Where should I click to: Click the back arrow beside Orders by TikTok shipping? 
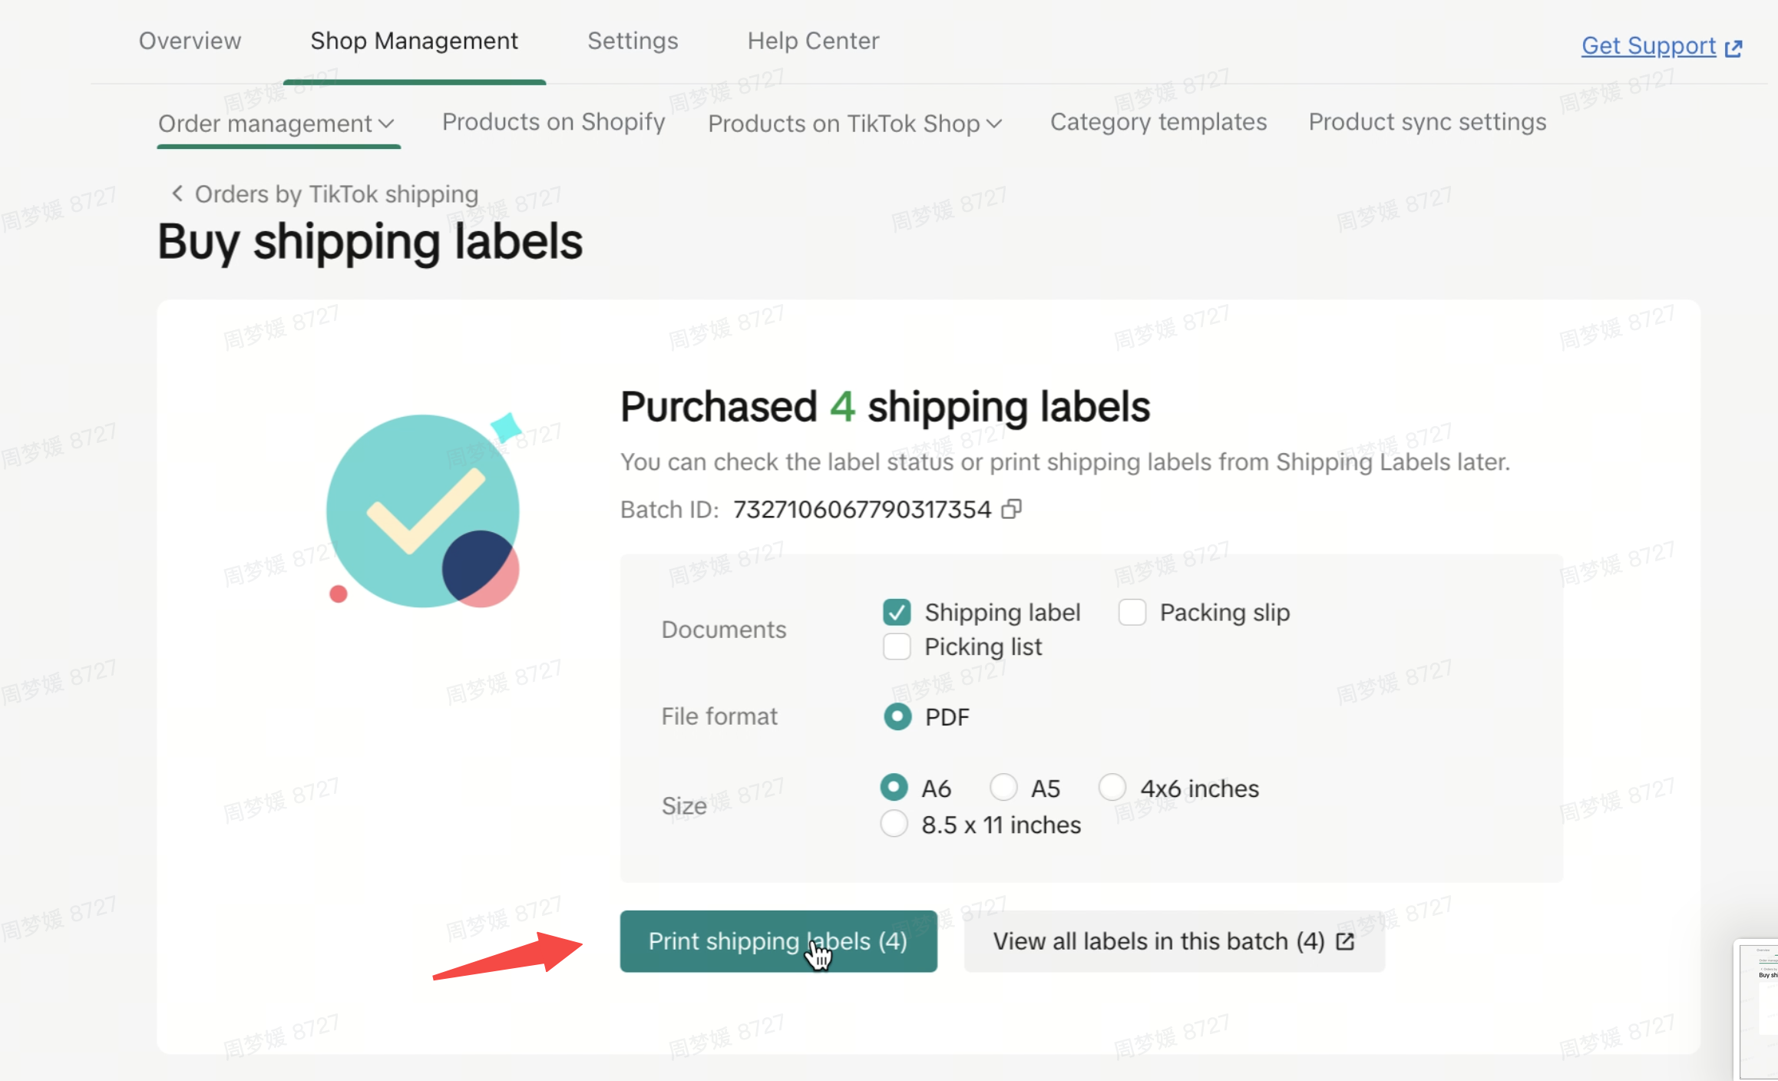tap(177, 193)
